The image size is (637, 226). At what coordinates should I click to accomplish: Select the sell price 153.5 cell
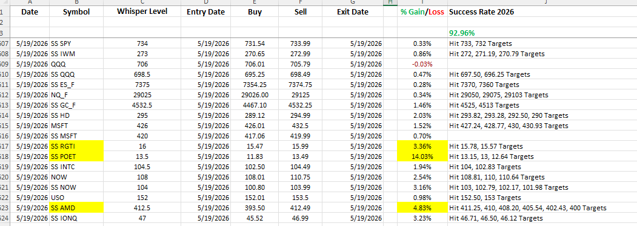pos(300,198)
